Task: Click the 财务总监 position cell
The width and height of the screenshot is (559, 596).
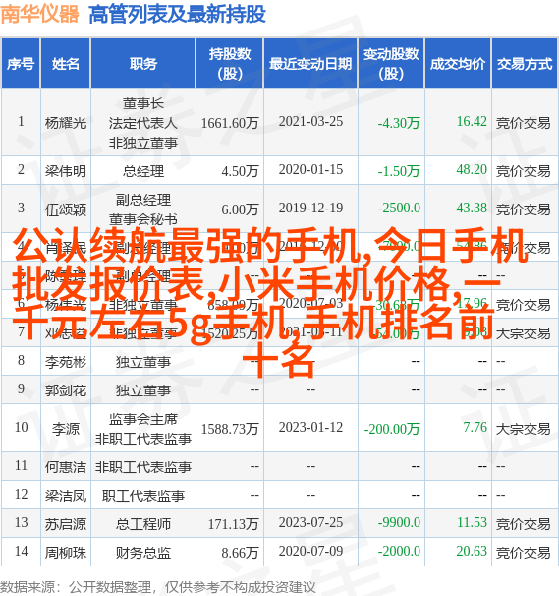Action: (x=143, y=553)
